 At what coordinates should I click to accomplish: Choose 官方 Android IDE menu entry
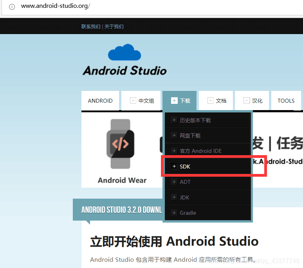coord(208,151)
